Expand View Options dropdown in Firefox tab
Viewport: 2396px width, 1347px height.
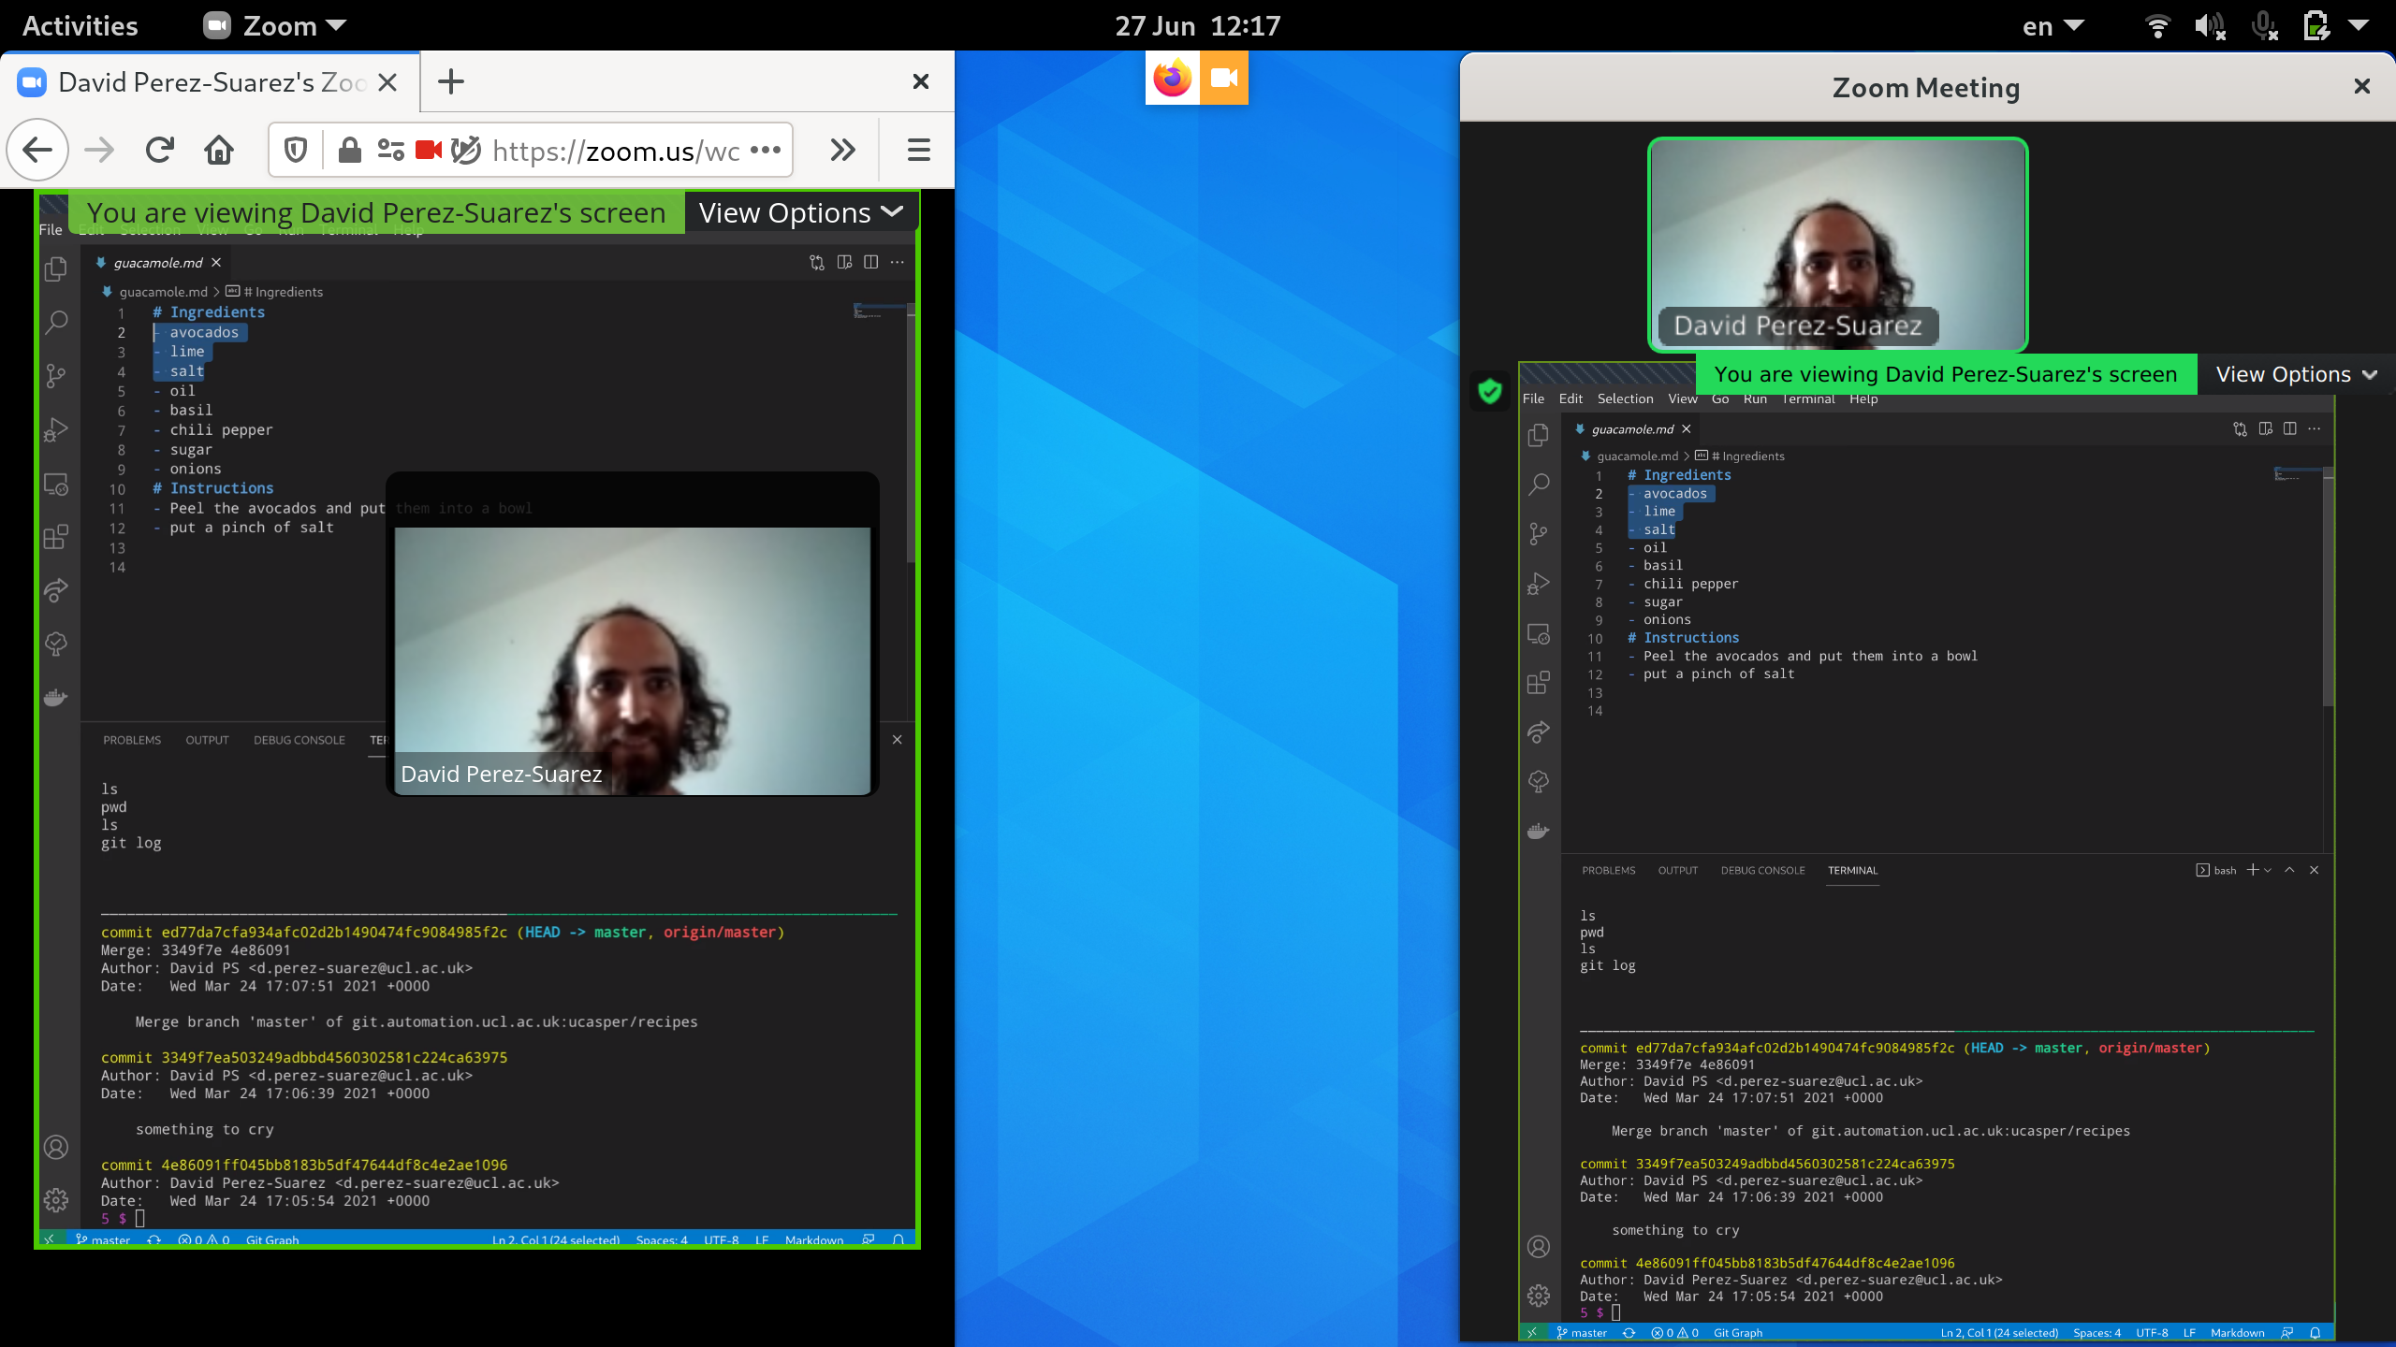(x=800, y=213)
